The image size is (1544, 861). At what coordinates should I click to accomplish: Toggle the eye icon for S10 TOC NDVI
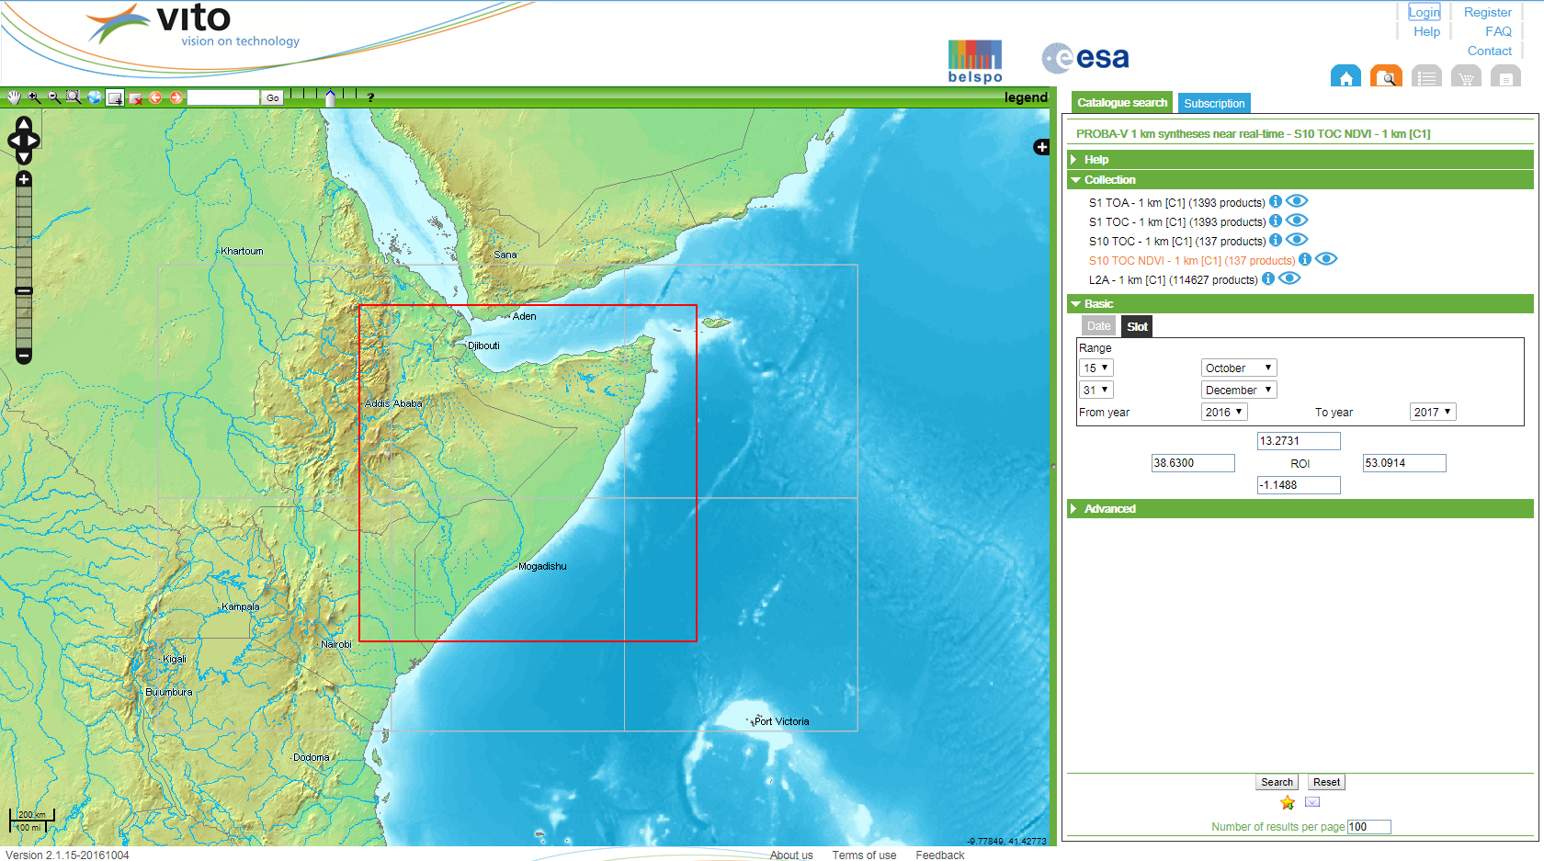1326,259
